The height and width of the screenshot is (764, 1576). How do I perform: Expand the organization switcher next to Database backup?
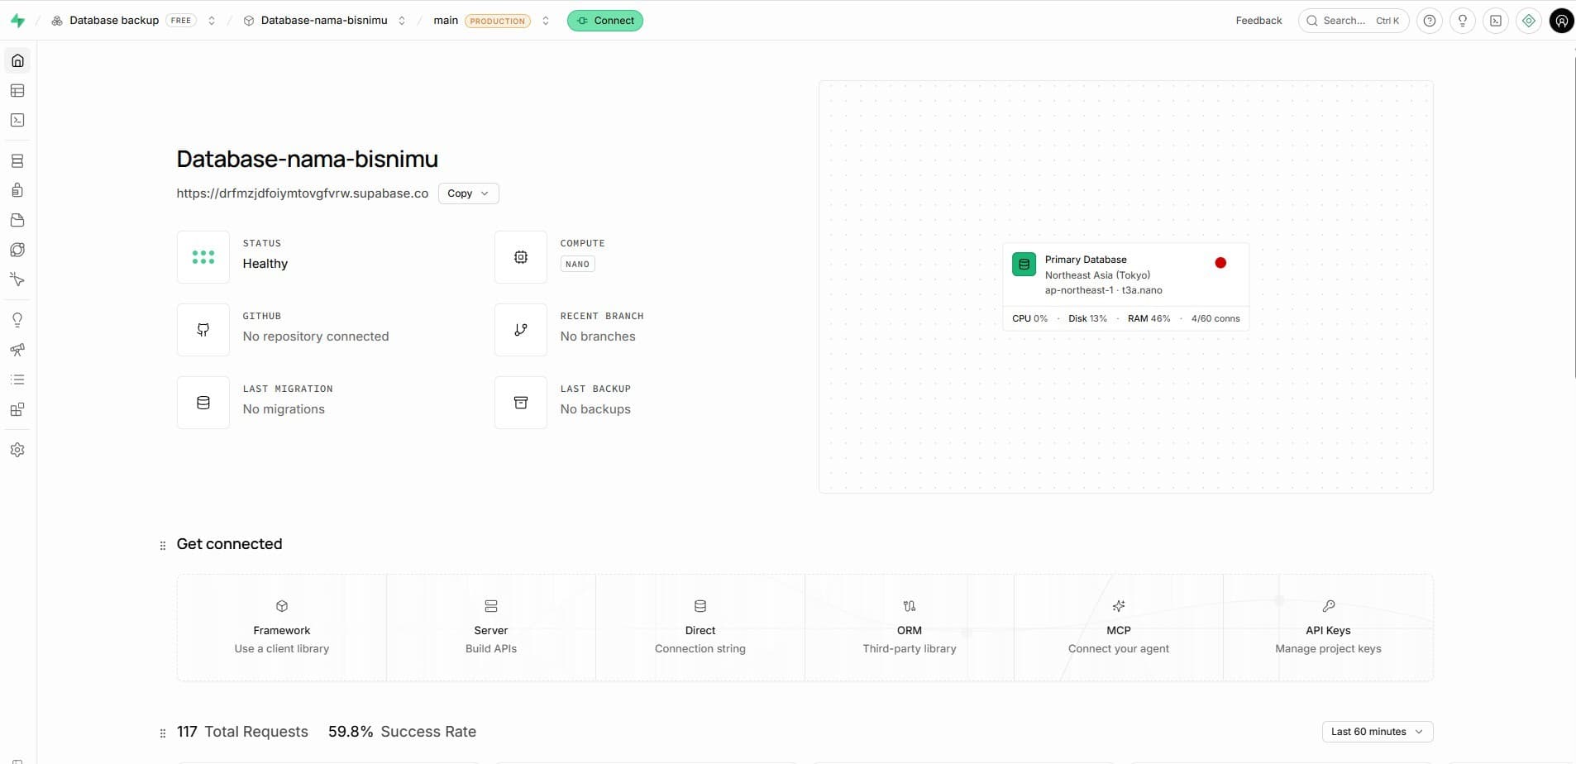coord(212,21)
